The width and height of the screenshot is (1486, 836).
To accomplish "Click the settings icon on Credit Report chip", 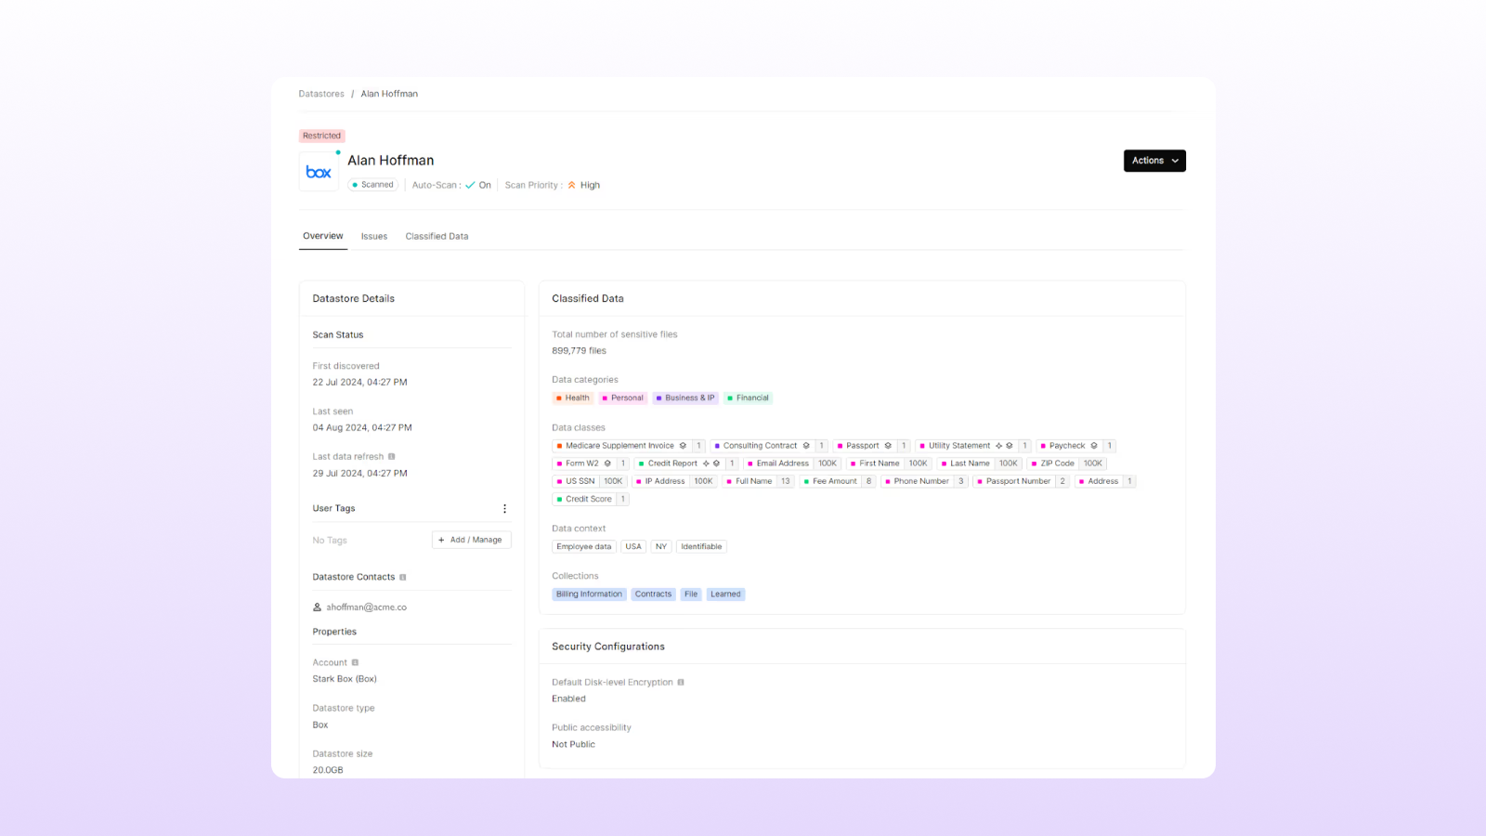I will click(x=716, y=464).
